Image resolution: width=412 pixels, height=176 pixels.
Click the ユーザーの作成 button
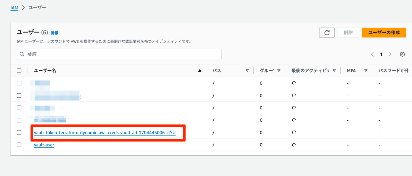tap(384, 33)
